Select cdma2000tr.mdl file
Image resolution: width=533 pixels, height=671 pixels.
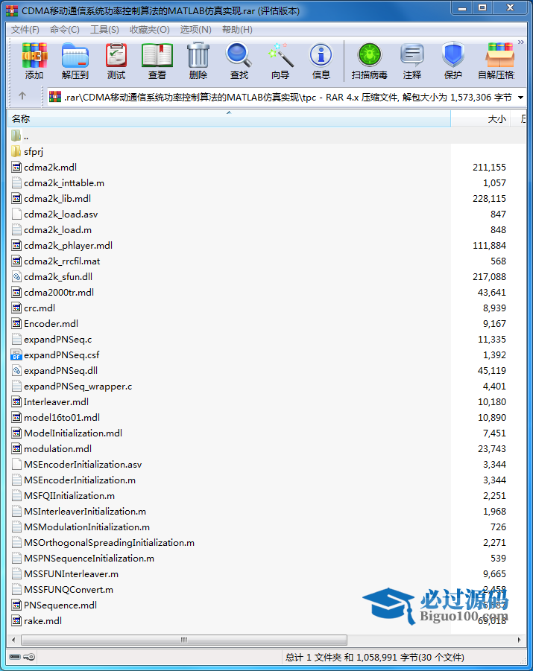[x=59, y=292]
